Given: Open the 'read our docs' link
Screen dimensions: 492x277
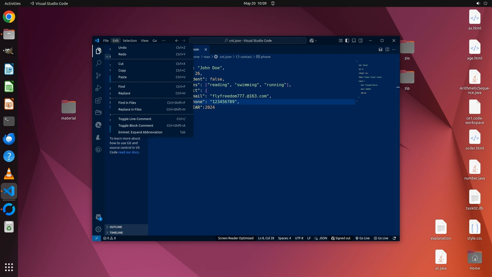Looking at the screenshot, I should 128,152.
